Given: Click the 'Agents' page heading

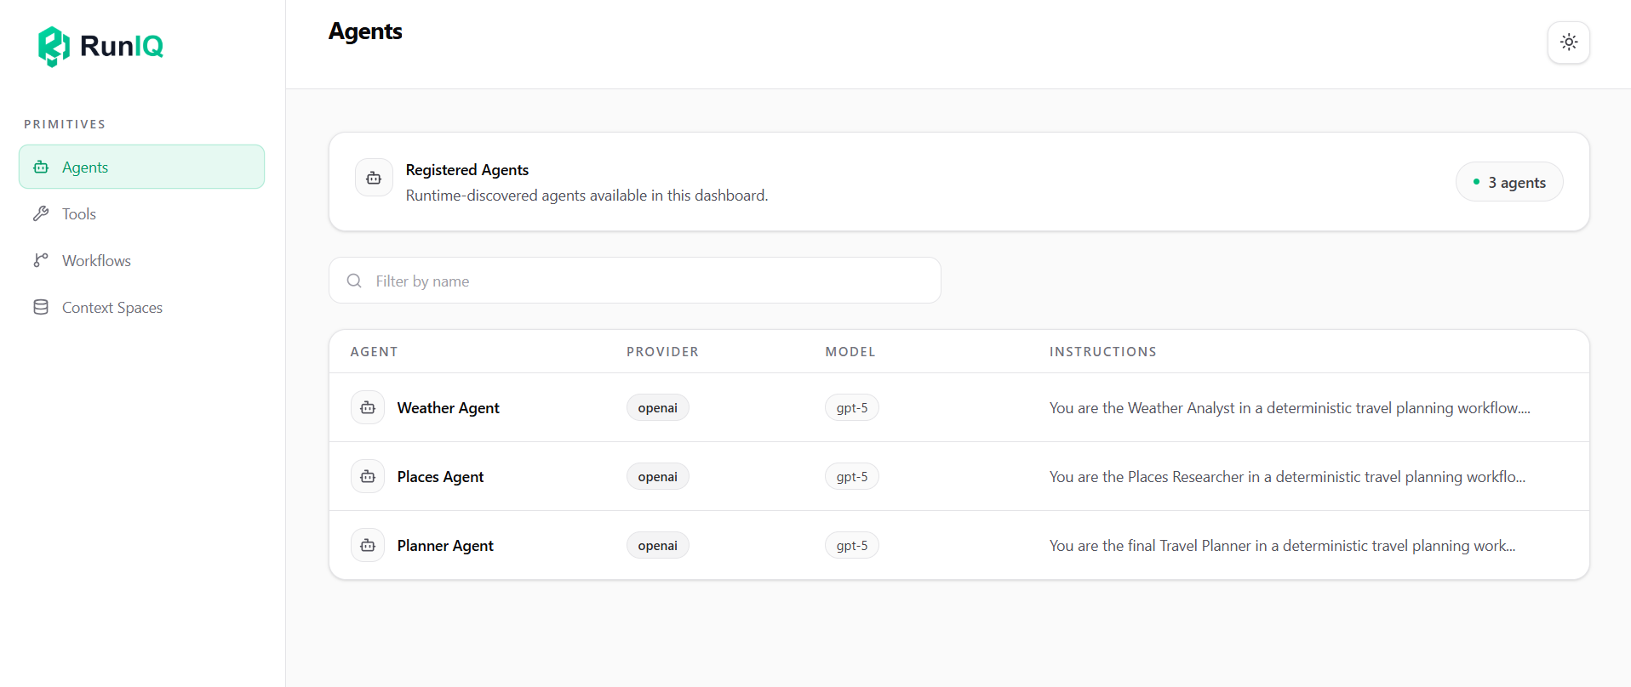Looking at the screenshot, I should (x=365, y=31).
